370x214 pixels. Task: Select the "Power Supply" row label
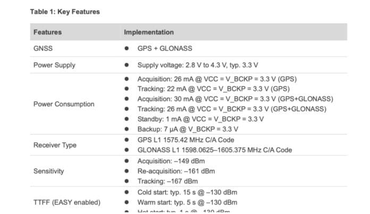(54, 65)
